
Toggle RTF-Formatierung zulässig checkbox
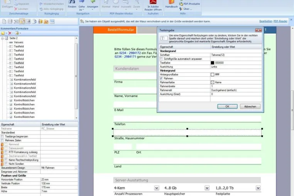tap(6, 152)
